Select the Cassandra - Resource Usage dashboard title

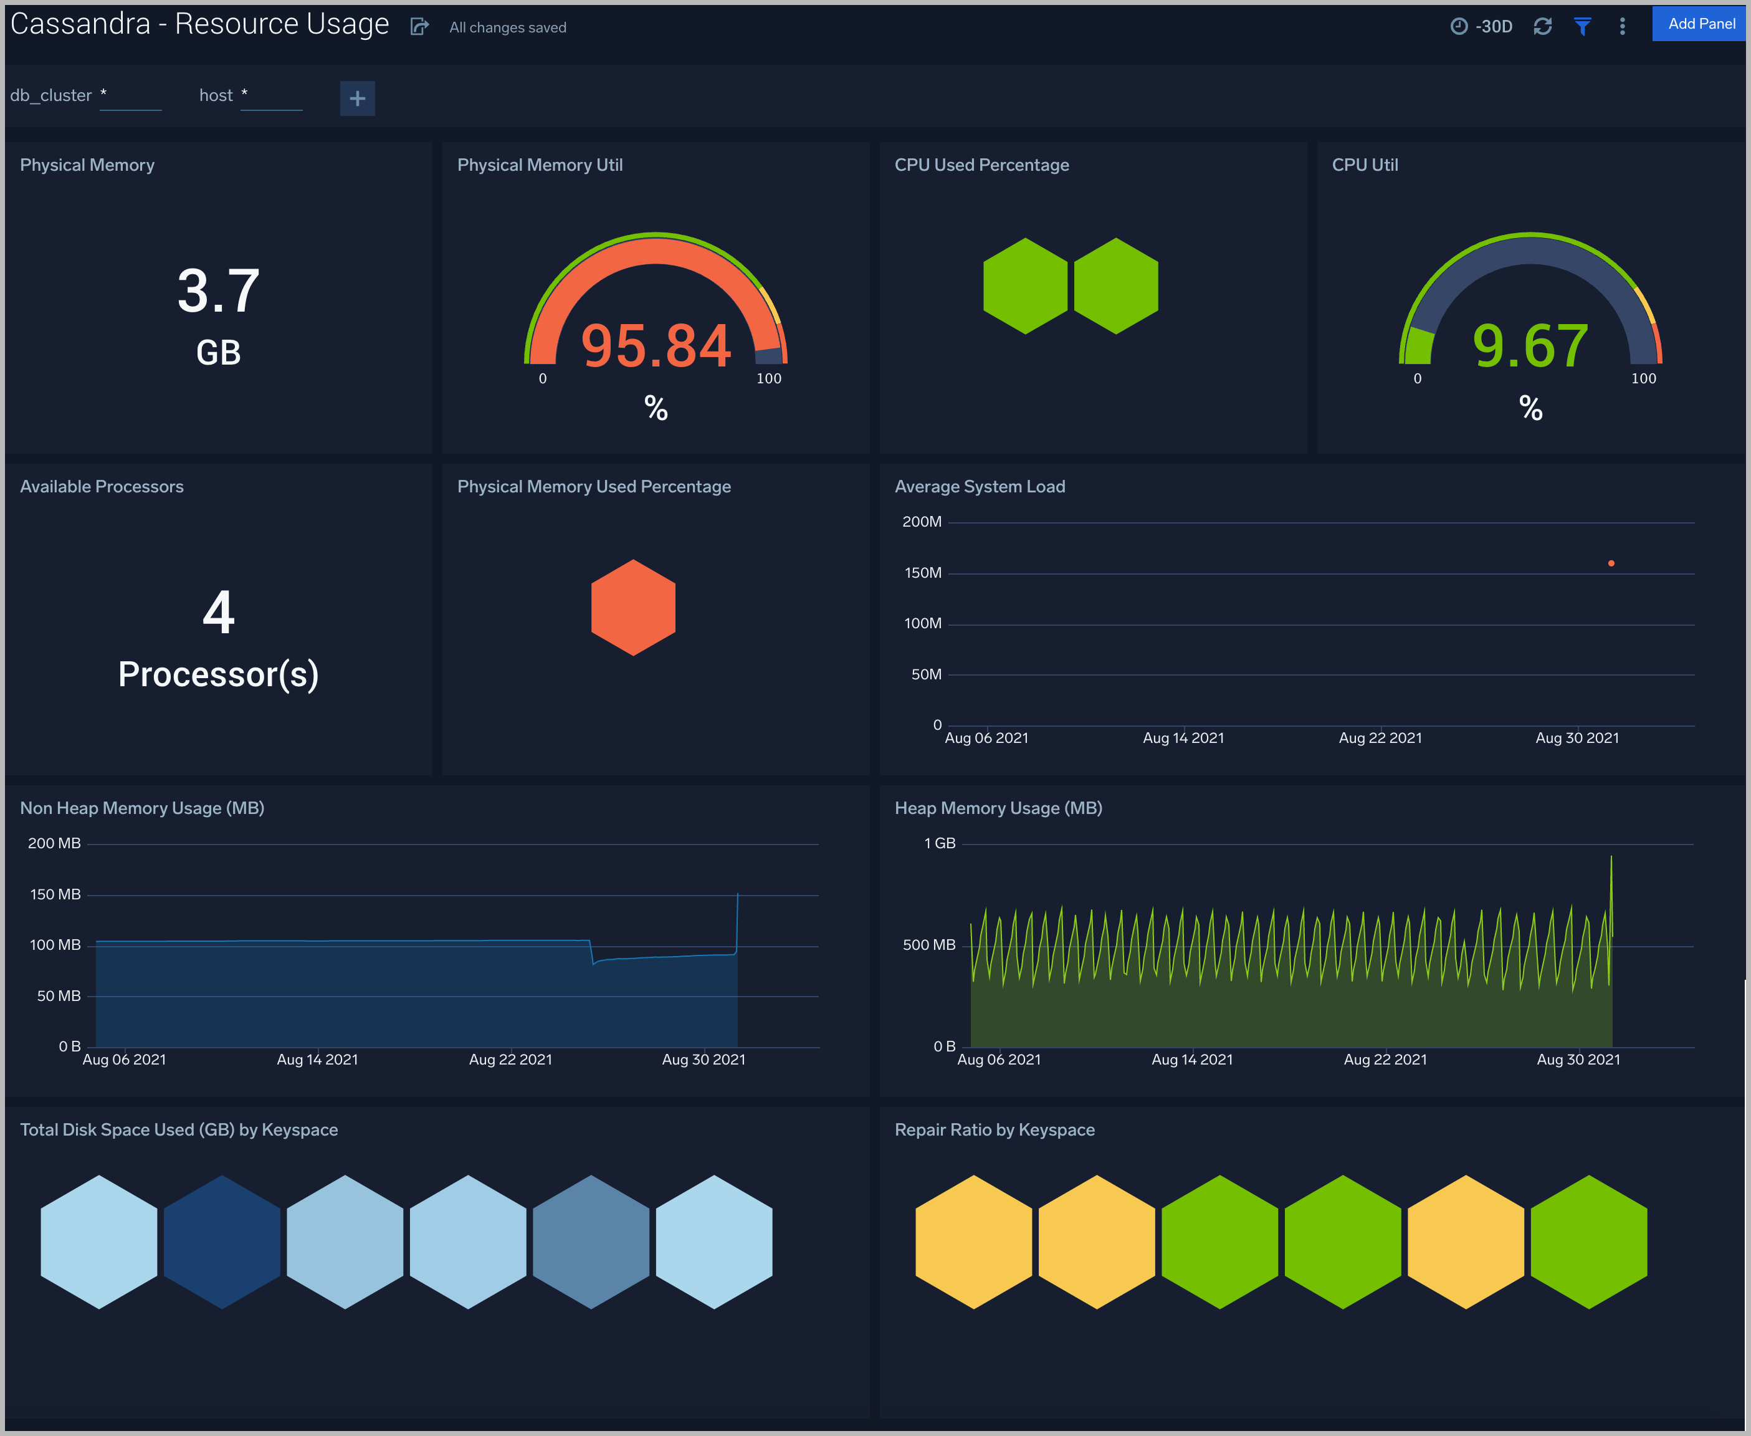point(199,24)
